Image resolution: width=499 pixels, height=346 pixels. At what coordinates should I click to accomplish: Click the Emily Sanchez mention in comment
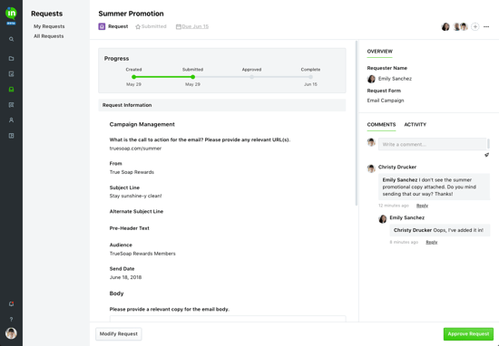(x=400, y=180)
